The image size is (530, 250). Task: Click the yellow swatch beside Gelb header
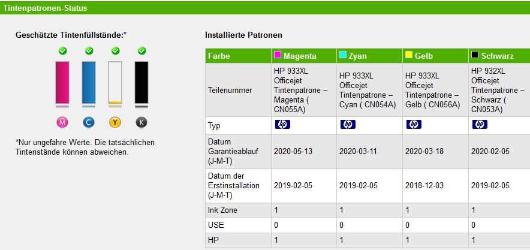click(409, 55)
